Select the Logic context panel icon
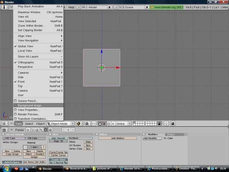 pyautogui.click(x=28, y=130)
